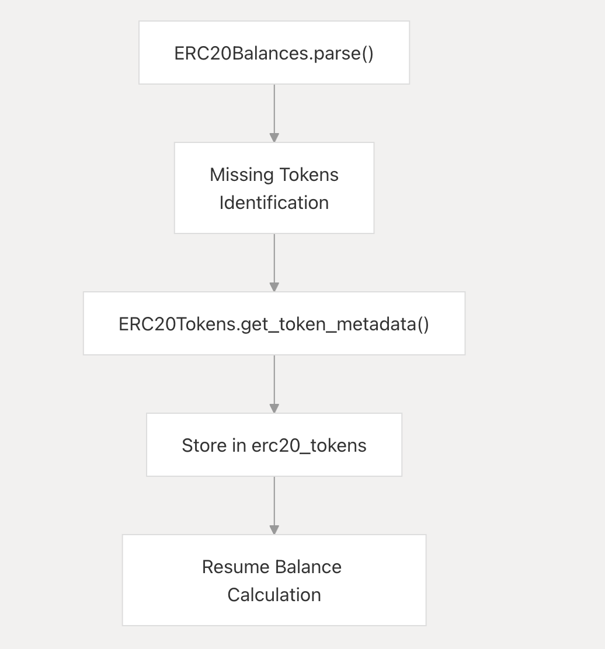This screenshot has height=649, width=605.
Task: Select the Store in erc20_tokens box
Action: (274, 445)
